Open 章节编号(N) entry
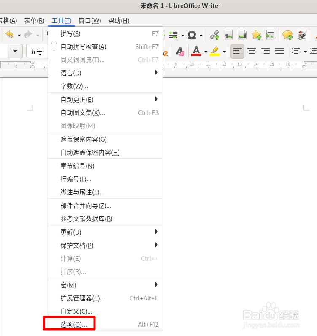The height and width of the screenshot is (336, 317). tap(105, 166)
